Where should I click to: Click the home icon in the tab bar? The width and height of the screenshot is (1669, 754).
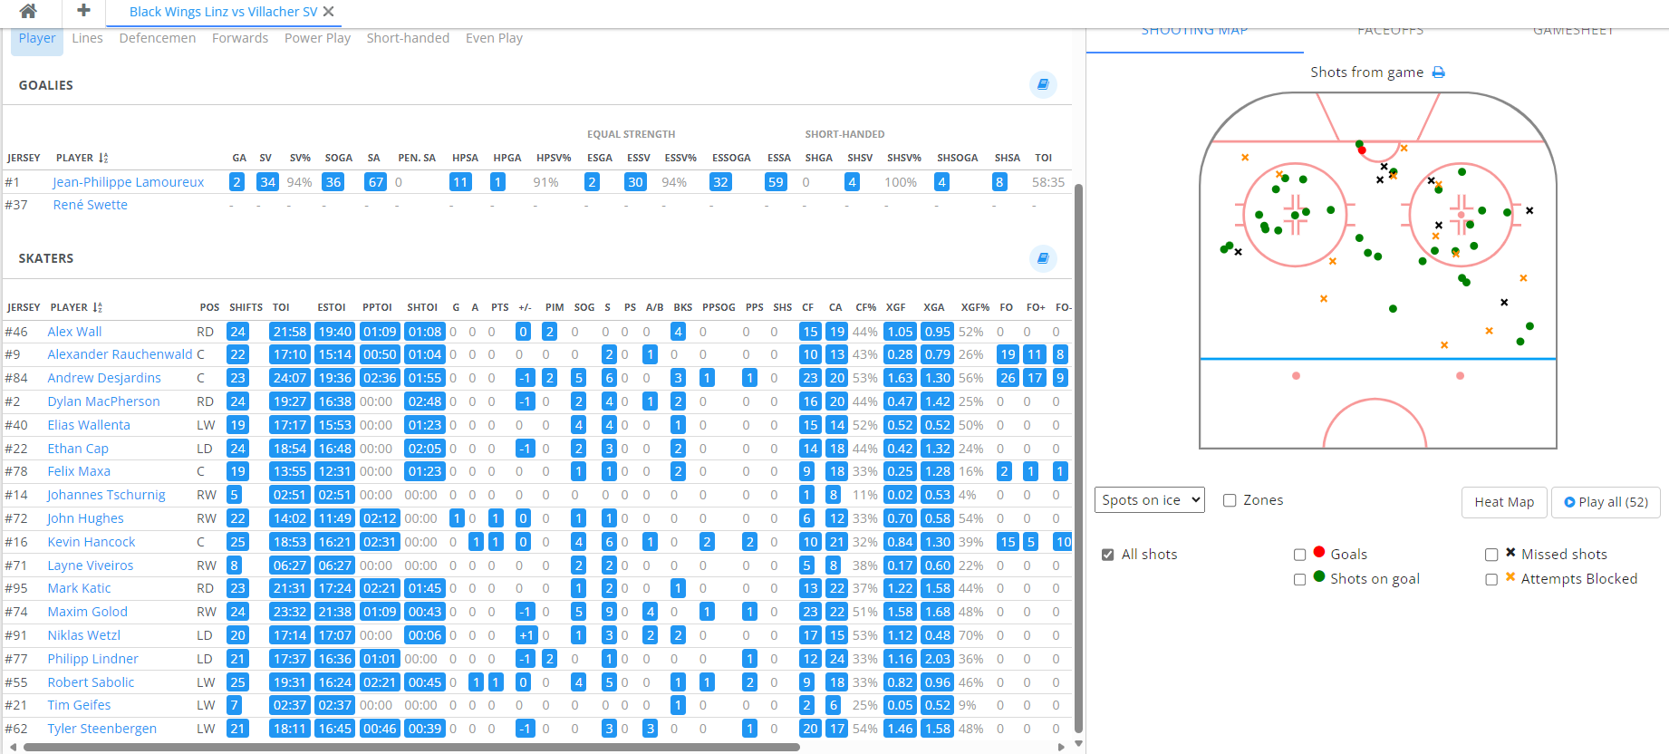point(28,11)
